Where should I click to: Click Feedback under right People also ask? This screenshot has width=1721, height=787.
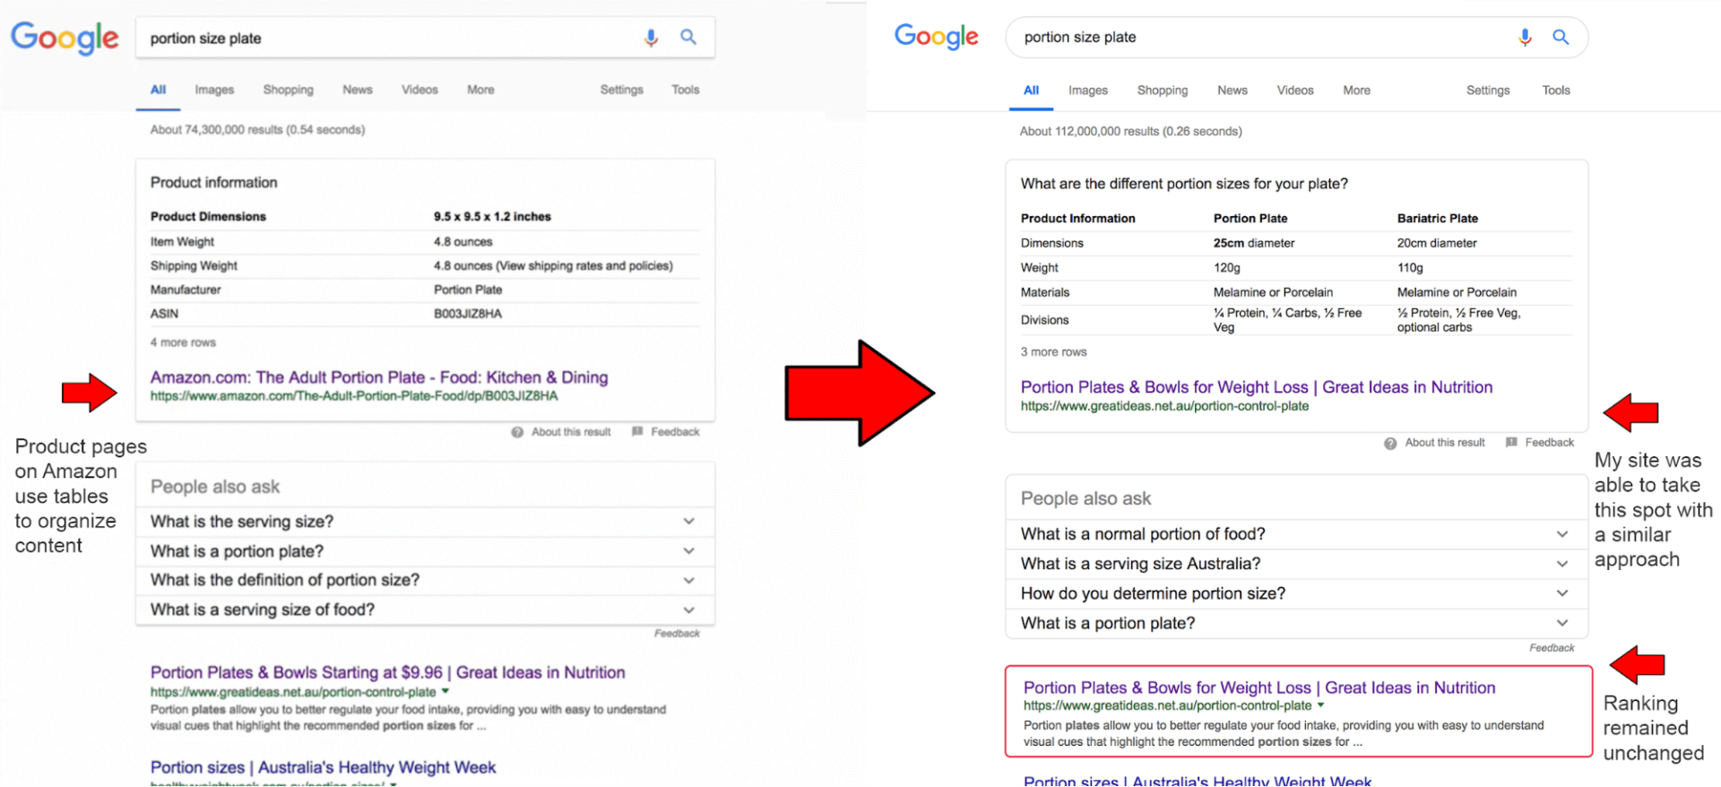[x=1552, y=648]
